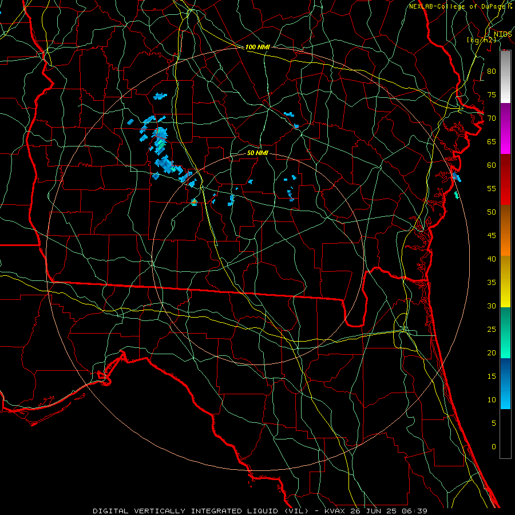This screenshot has width=515, height=515.
Task: Click the kg/m2 units label
Action: (481, 39)
